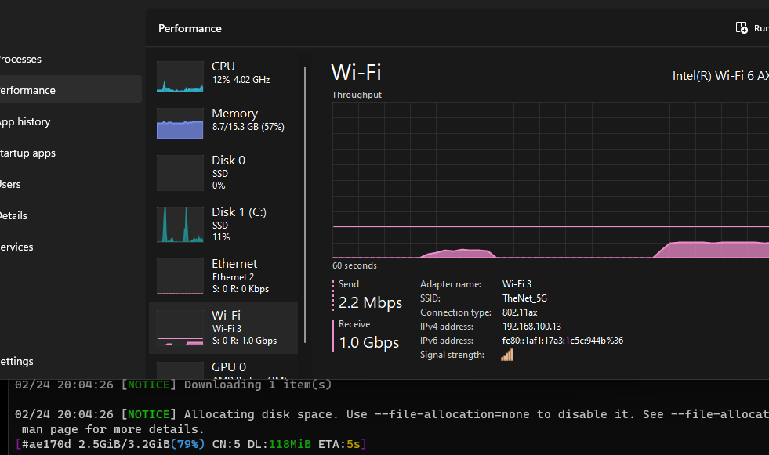This screenshot has width=769, height=455.
Task: Click the IPv4 address value 192.168.100.13
Action: (x=531, y=327)
